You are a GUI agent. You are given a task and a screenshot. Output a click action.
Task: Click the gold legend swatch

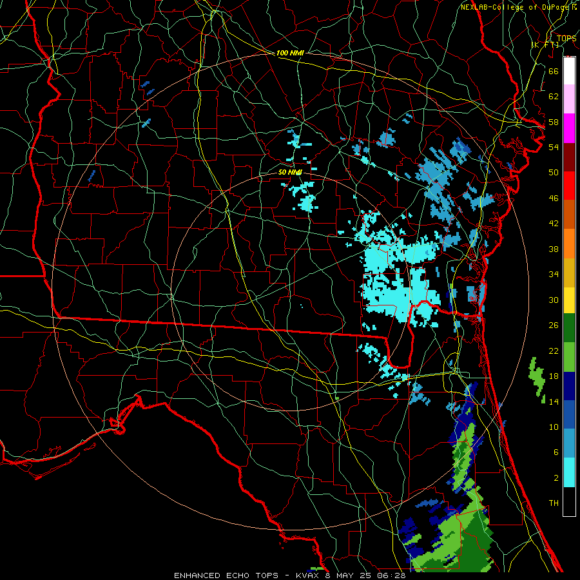coord(569,273)
